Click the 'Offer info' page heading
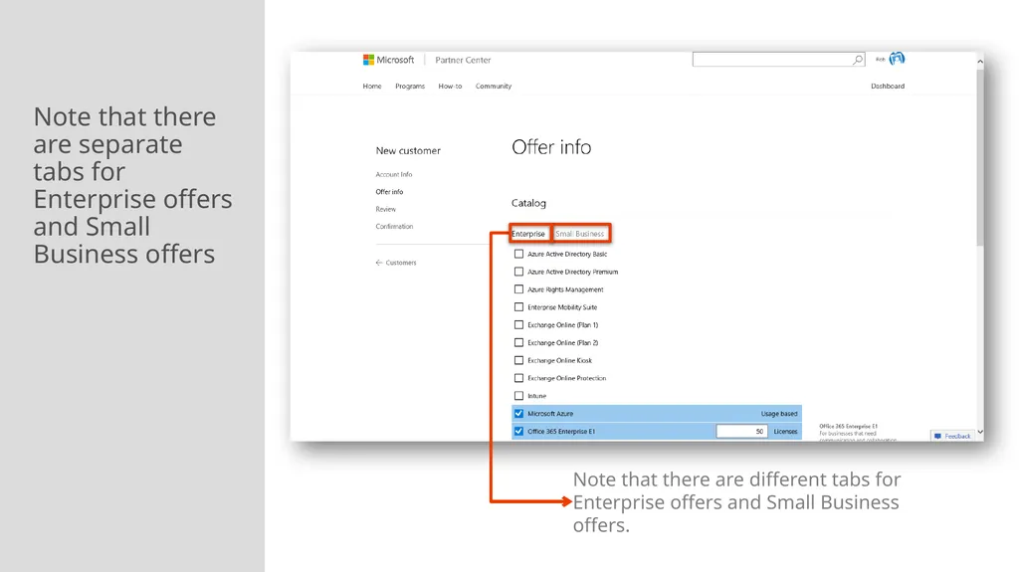 [551, 147]
